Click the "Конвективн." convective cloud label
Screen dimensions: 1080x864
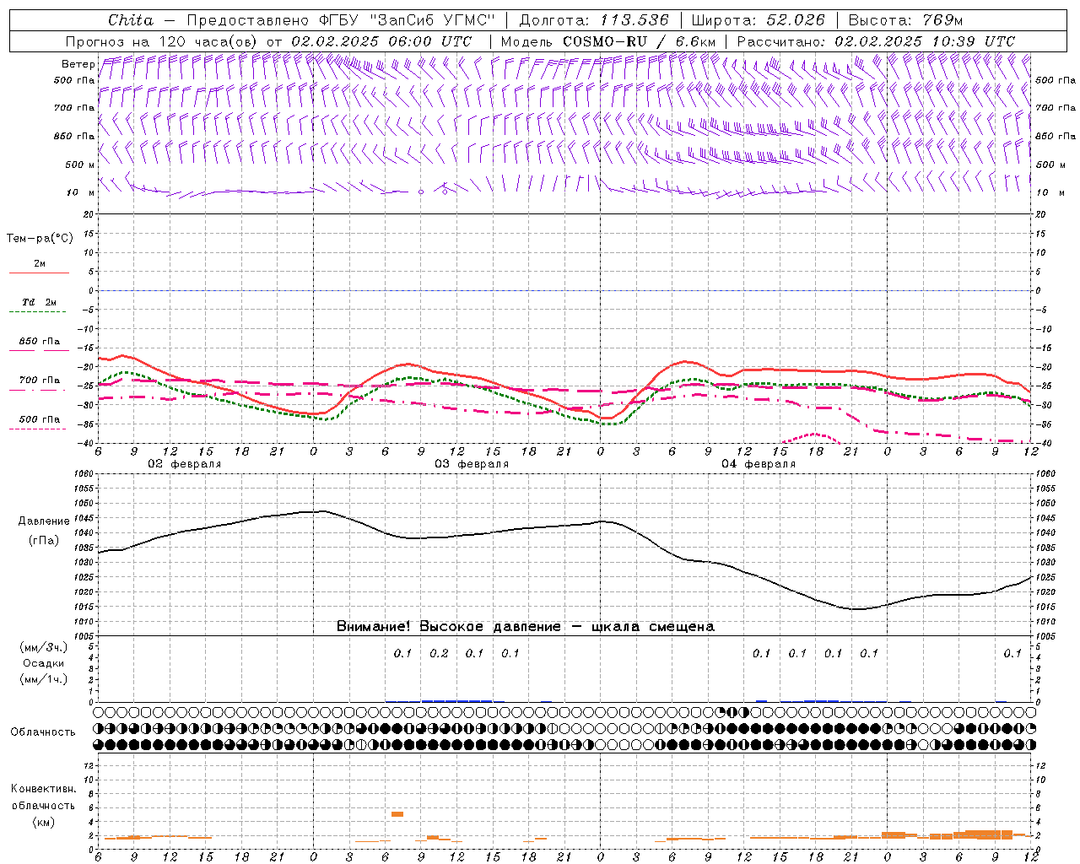pos(43,789)
